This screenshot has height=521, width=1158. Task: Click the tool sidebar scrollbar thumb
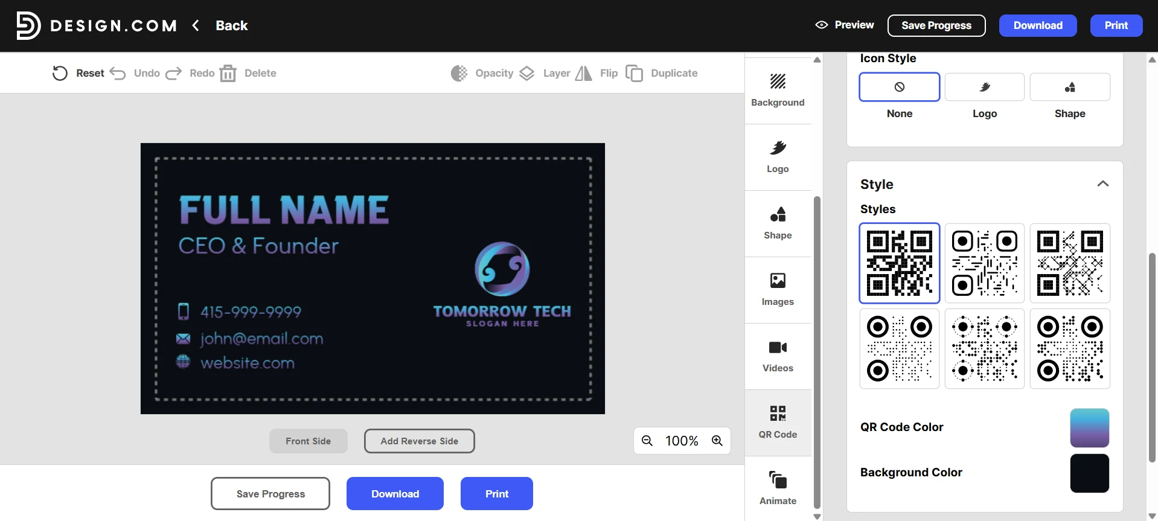pos(817,352)
